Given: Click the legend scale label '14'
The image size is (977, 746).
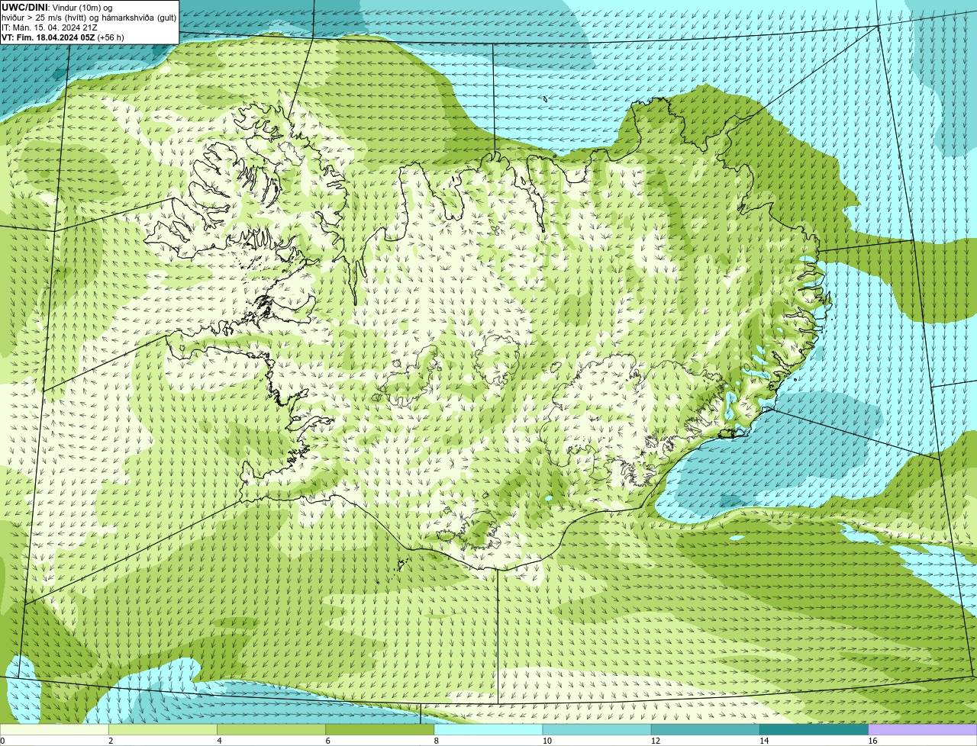Looking at the screenshot, I should pos(765,741).
